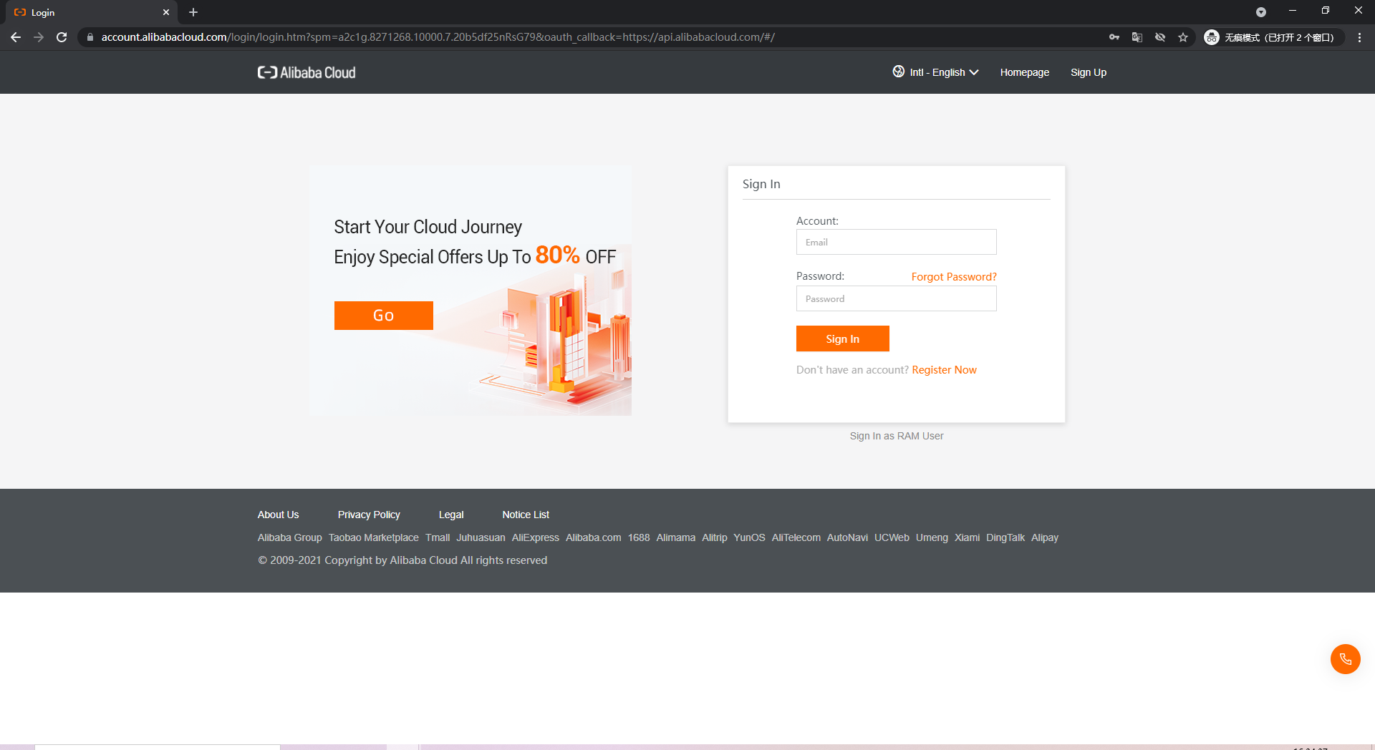Minimize the browser window
The image size is (1375, 750).
click(1292, 11)
